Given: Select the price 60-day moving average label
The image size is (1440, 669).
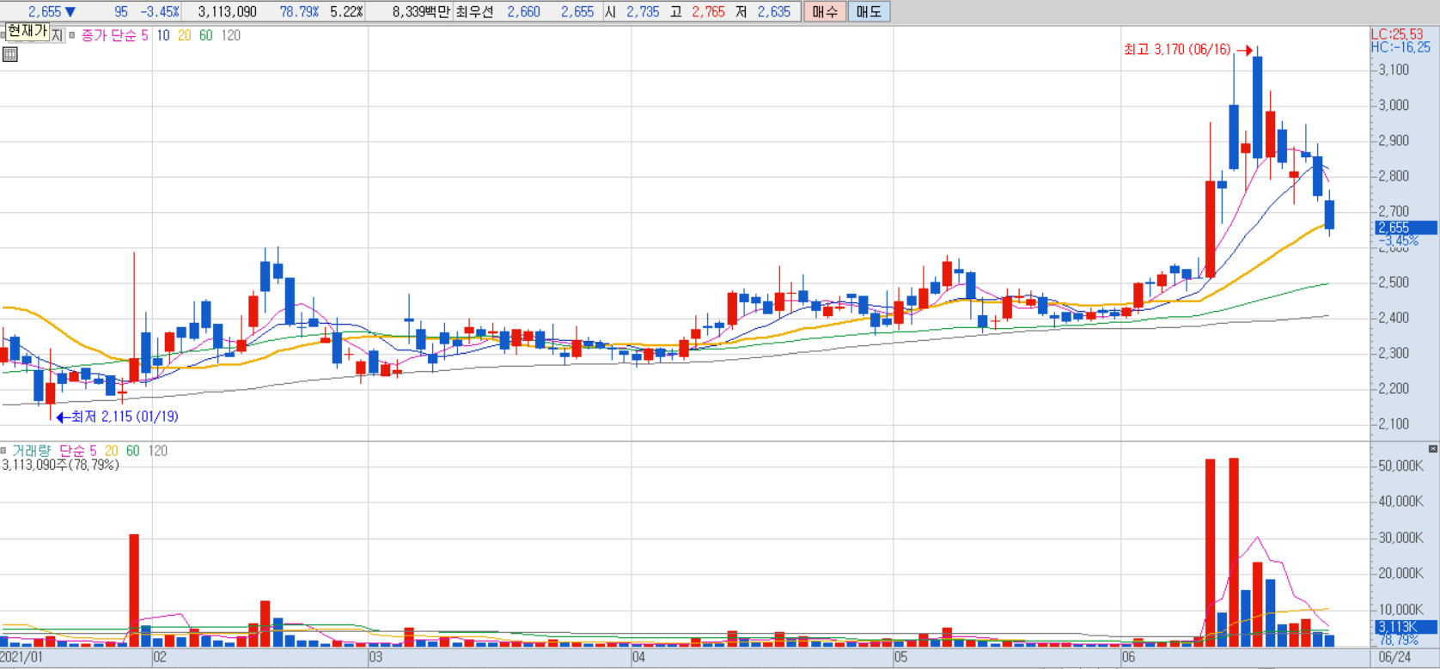Looking at the screenshot, I should 206,36.
